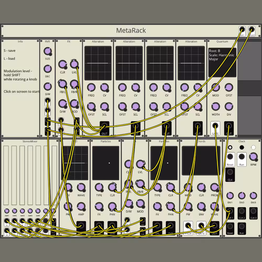Image resolution: width=262 pixels, height=262 pixels.
Task: Click the bottom Reset jack in Clock
Action: [x=230, y=226]
